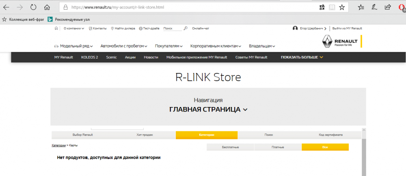Filter by Платные products

[278, 147]
